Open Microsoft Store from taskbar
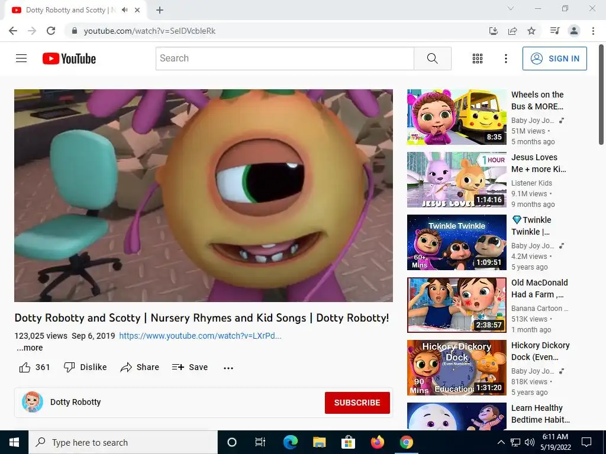The width and height of the screenshot is (606, 454). (x=348, y=442)
